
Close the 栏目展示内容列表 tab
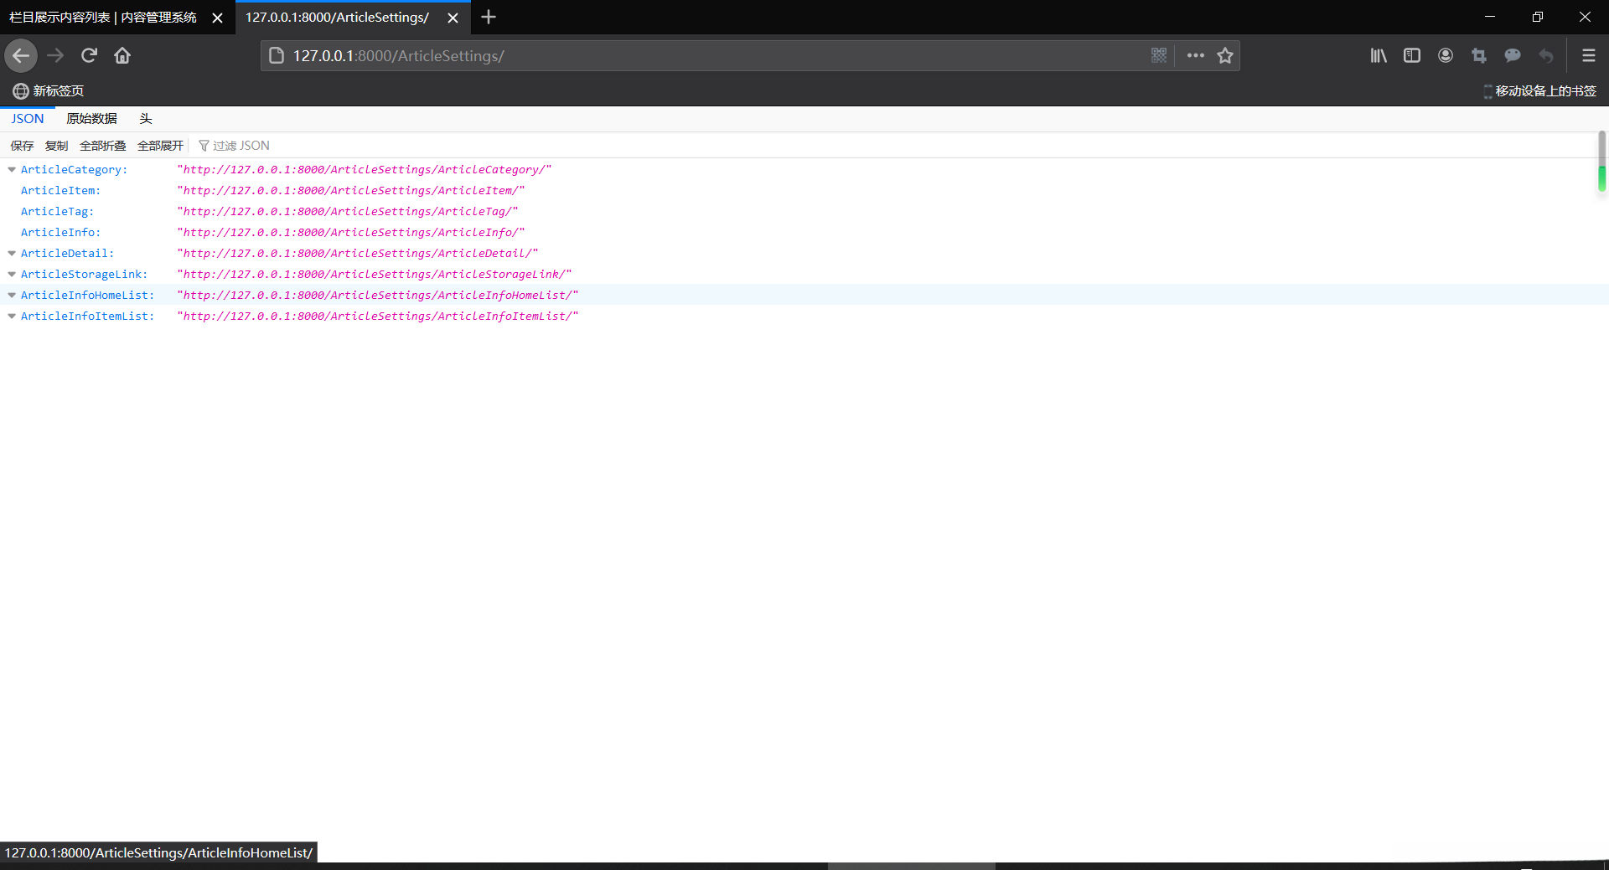[x=217, y=18]
